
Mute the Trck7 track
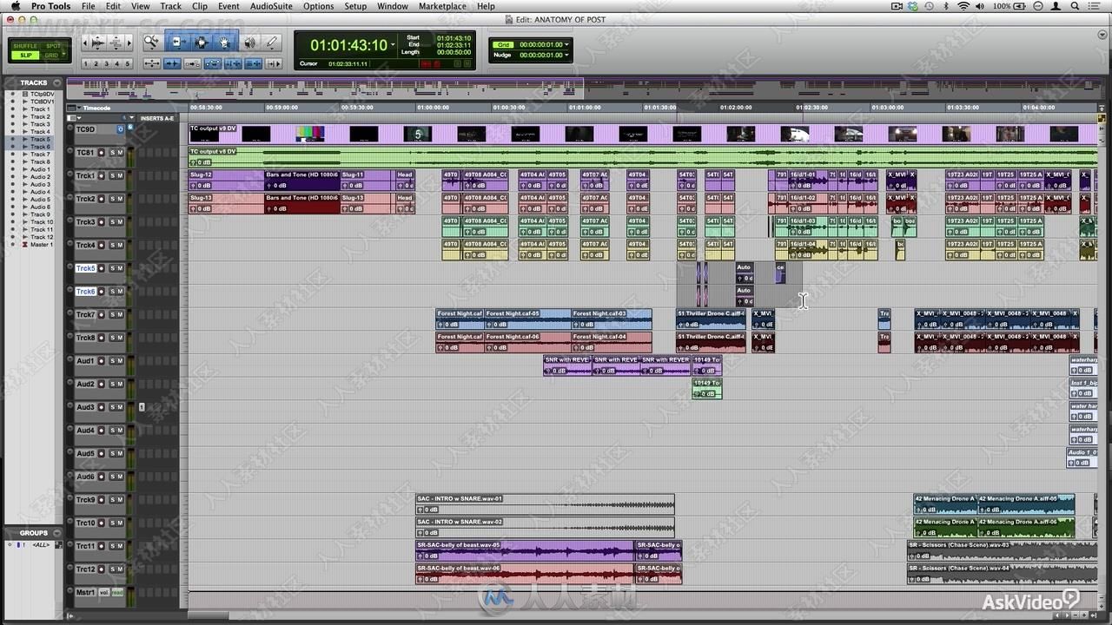coord(121,314)
